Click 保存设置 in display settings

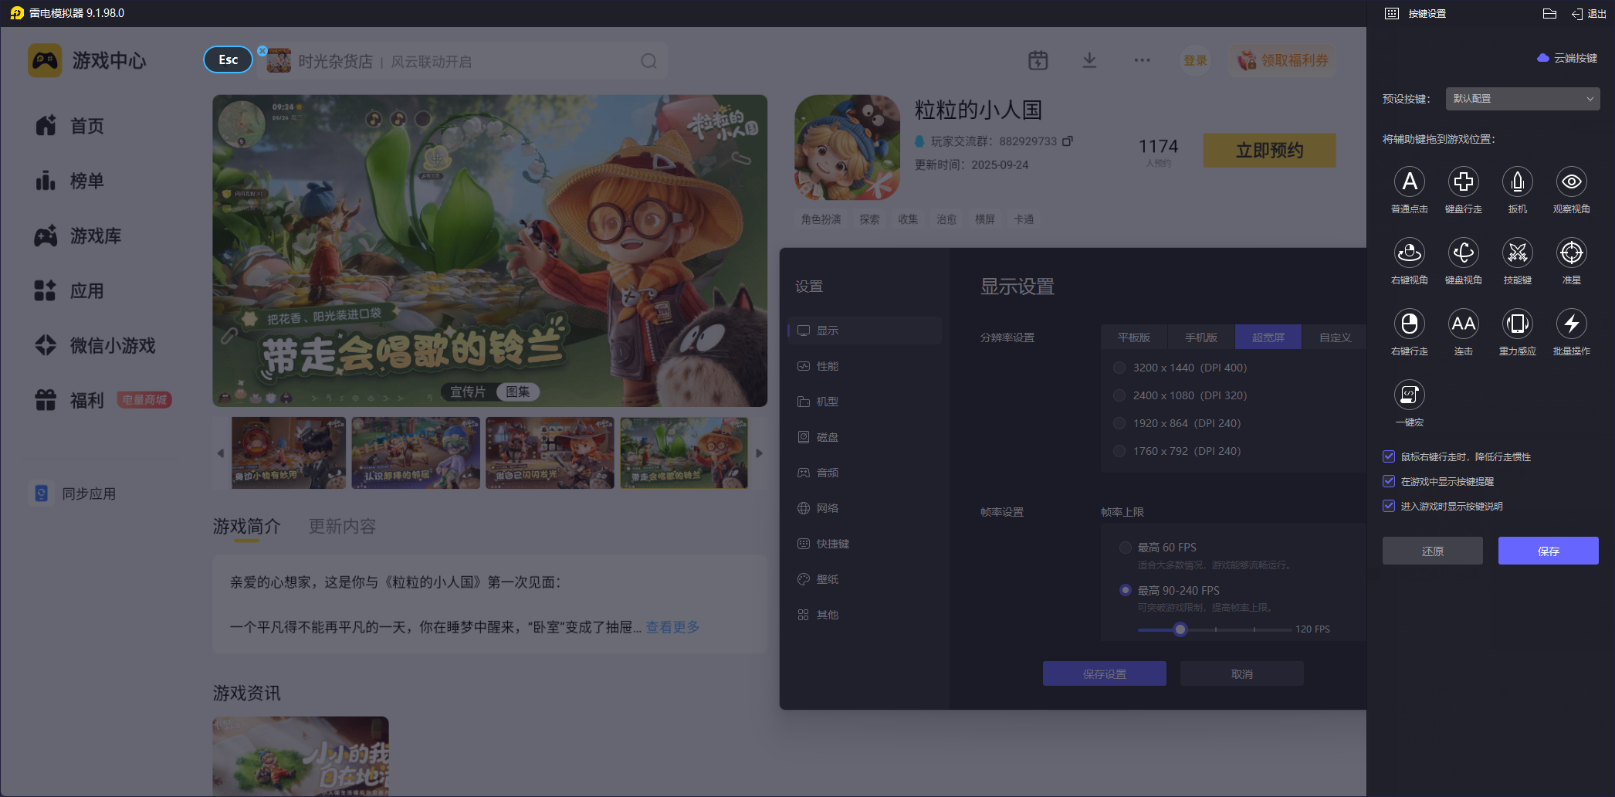tap(1104, 673)
